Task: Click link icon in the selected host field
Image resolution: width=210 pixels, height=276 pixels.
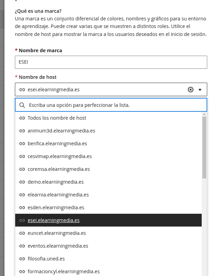Action: click(22, 90)
